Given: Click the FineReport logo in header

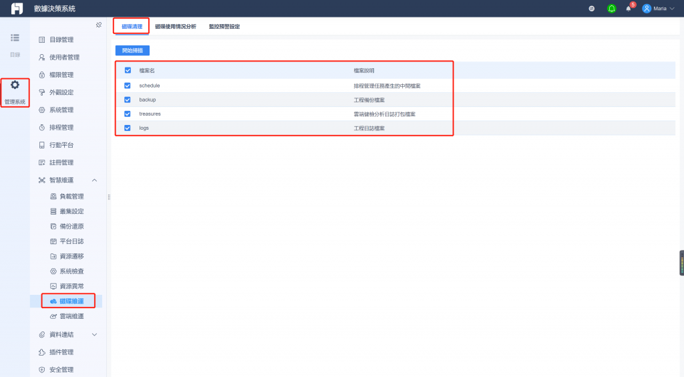Looking at the screenshot, I should (17, 8).
